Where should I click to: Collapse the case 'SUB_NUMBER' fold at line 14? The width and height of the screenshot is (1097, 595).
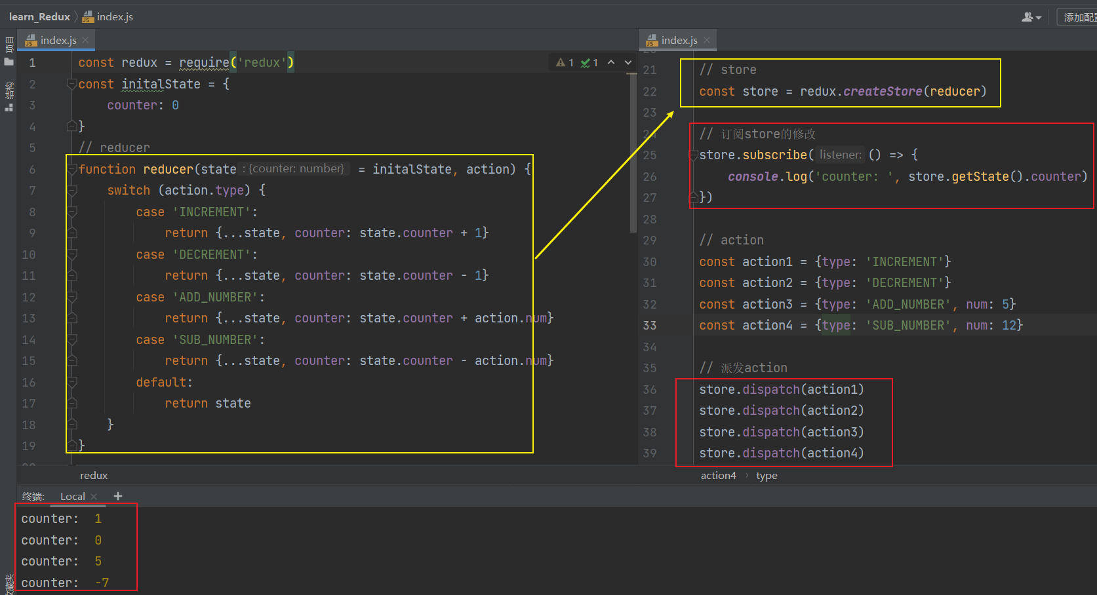point(72,339)
